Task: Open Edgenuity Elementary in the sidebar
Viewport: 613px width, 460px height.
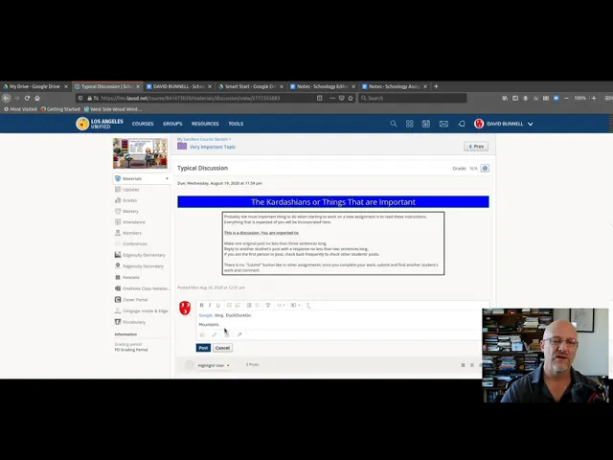Action: click(x=144, y=255)
